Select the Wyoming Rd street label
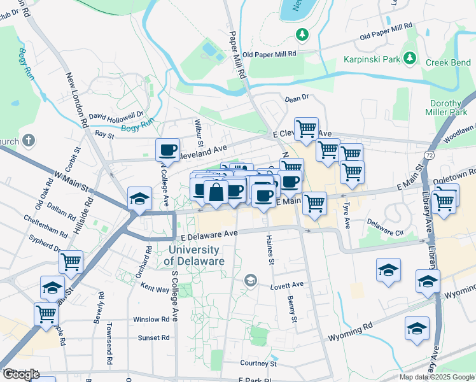This screenshot has width=476, height=382. (350, 332)
